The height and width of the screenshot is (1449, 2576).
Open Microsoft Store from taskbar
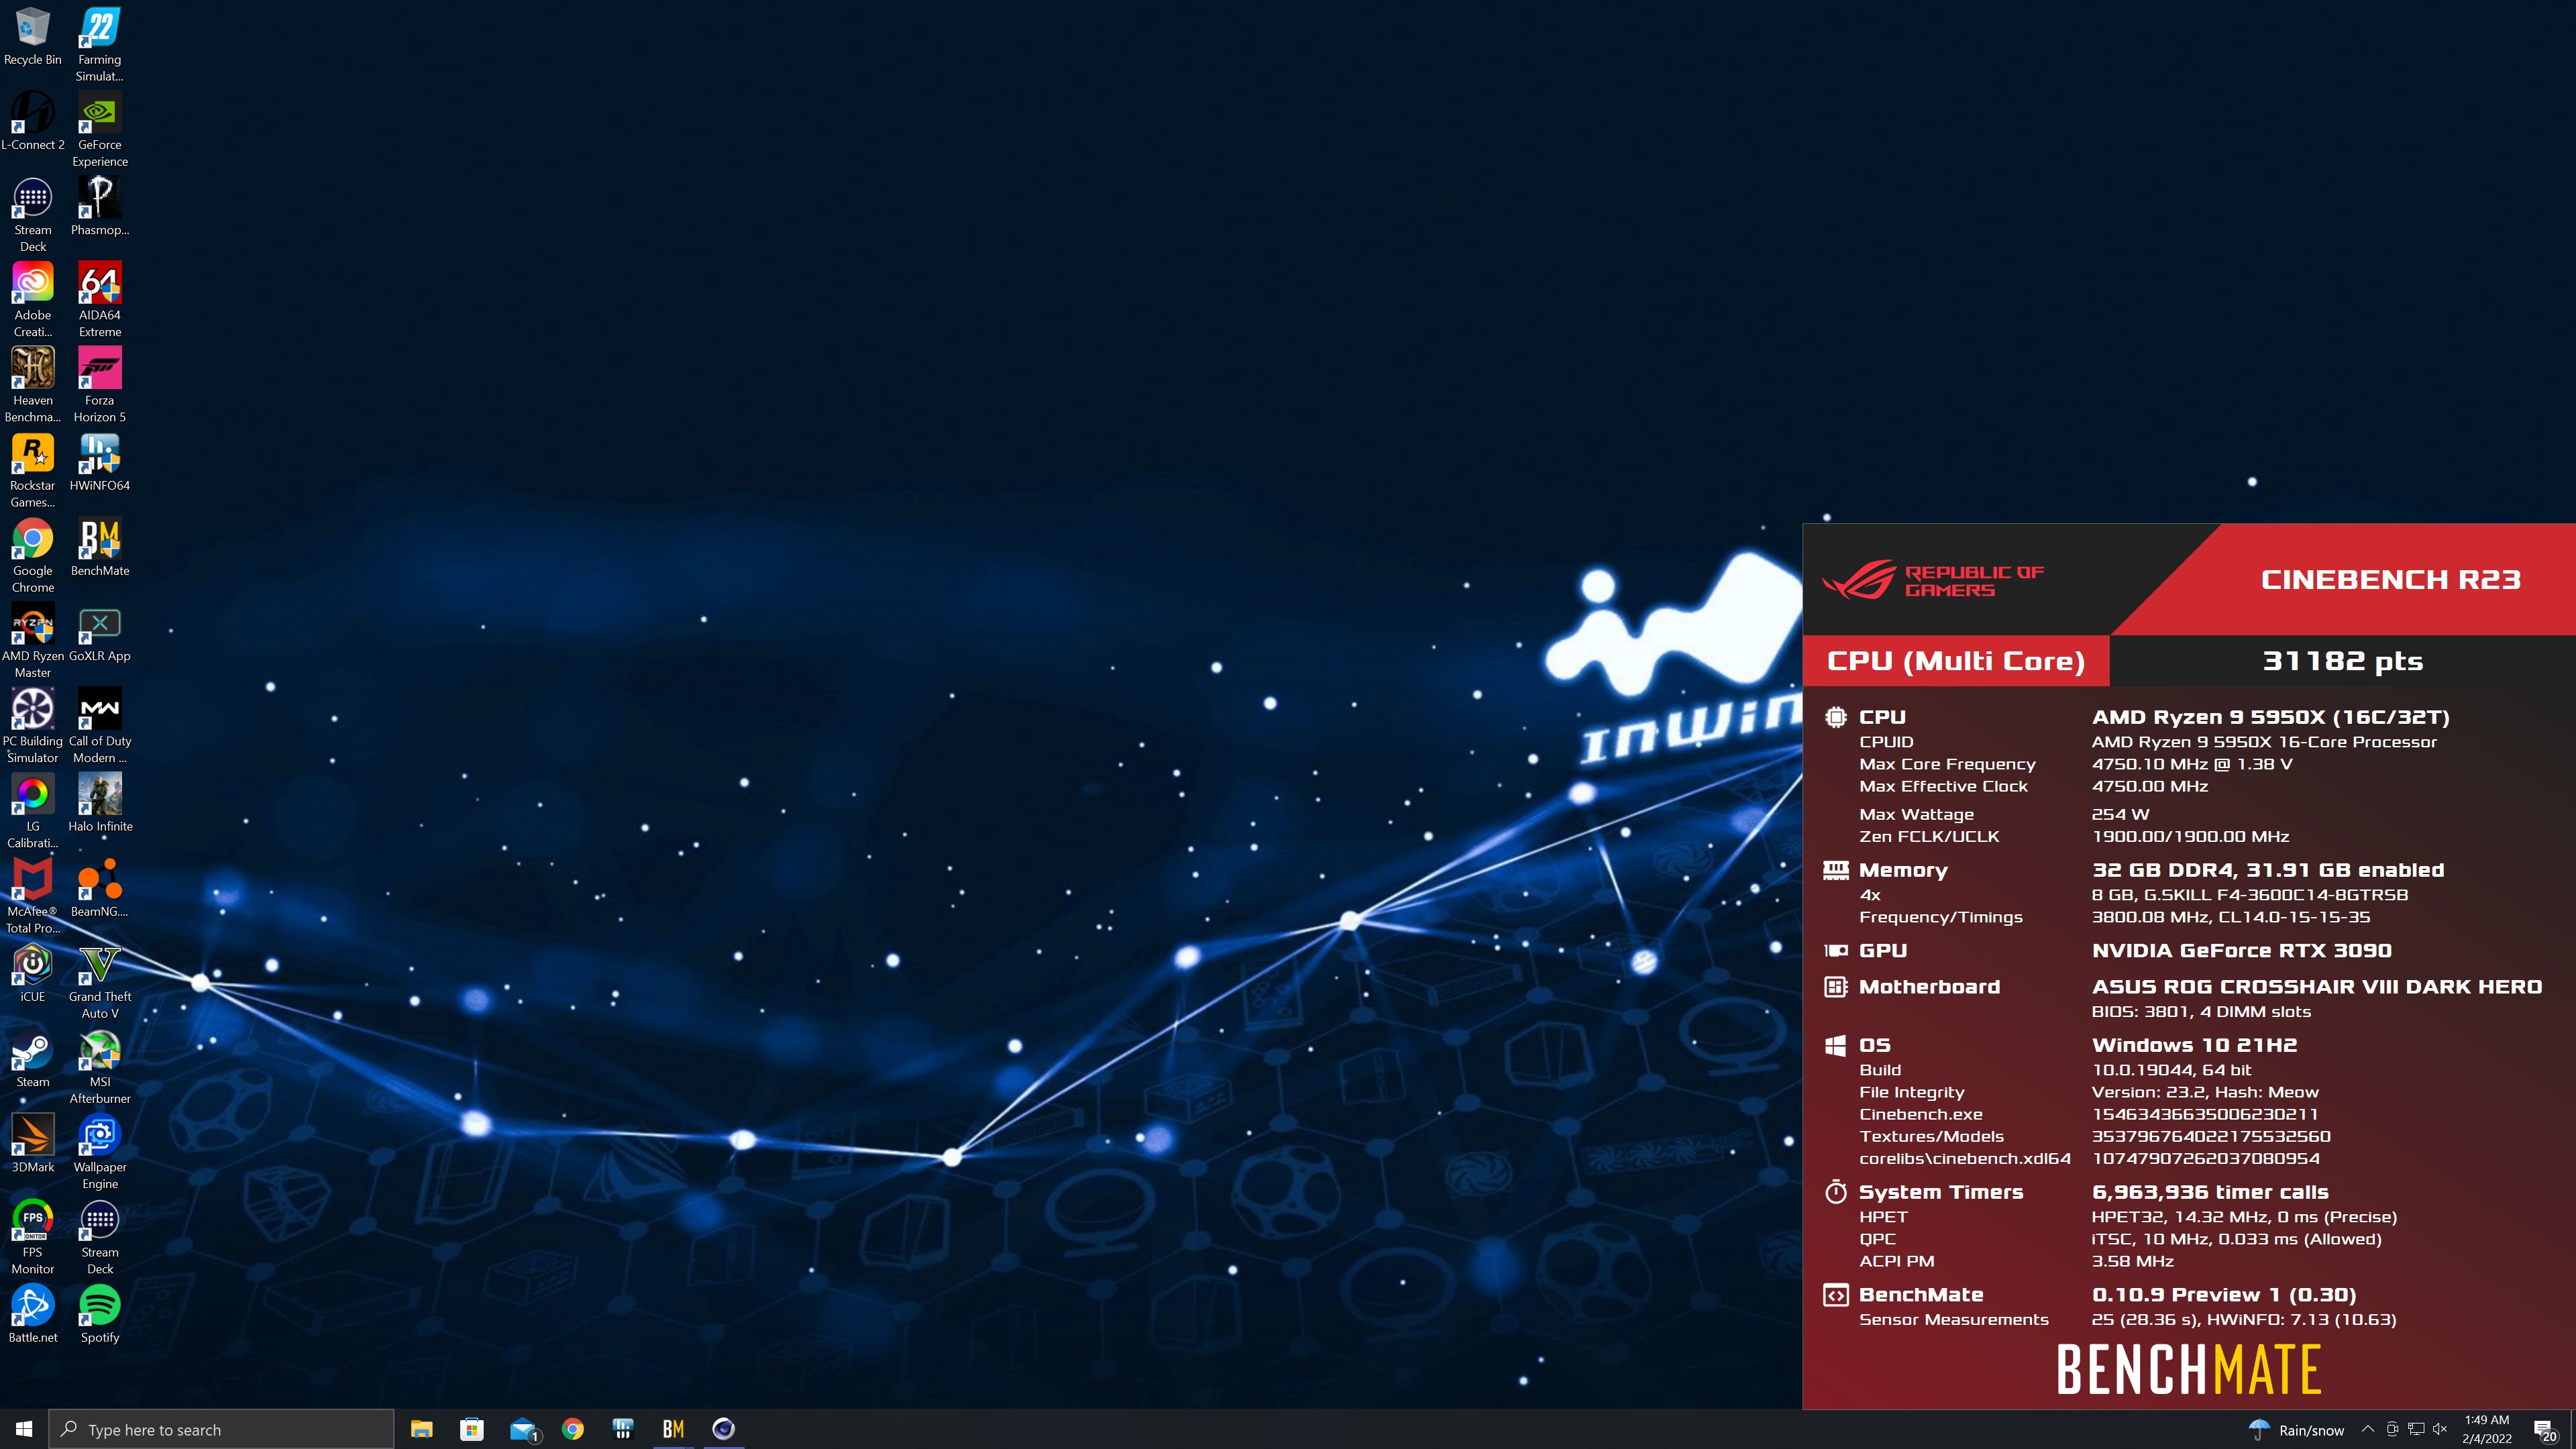pyautogui.click(x=472, y=1429)
